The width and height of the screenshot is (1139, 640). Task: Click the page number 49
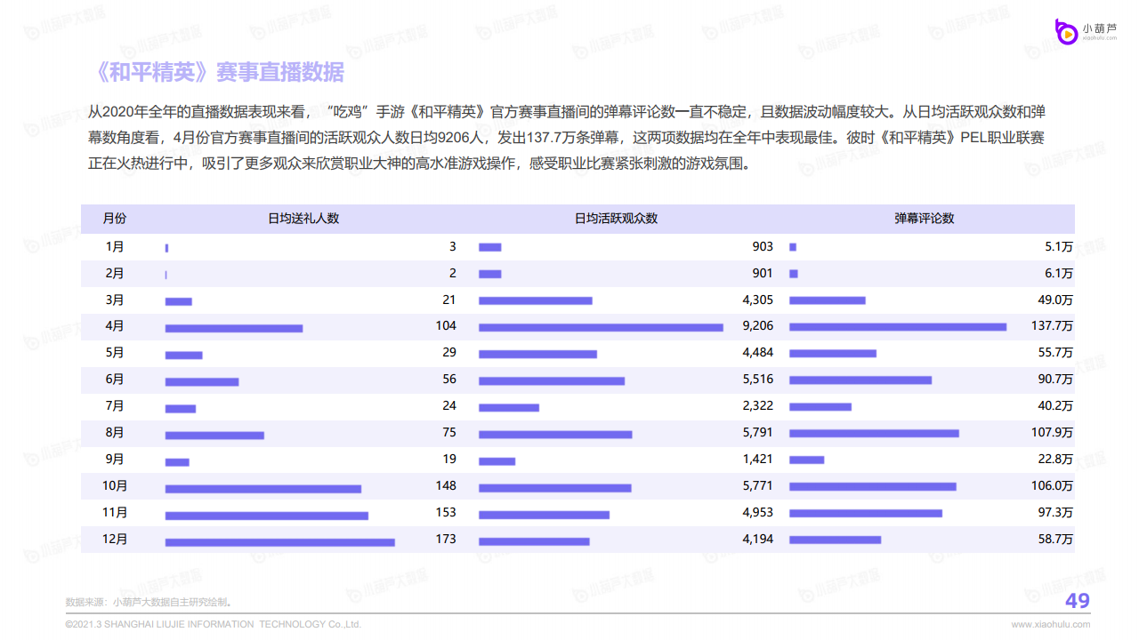[x=1077, y=602]
